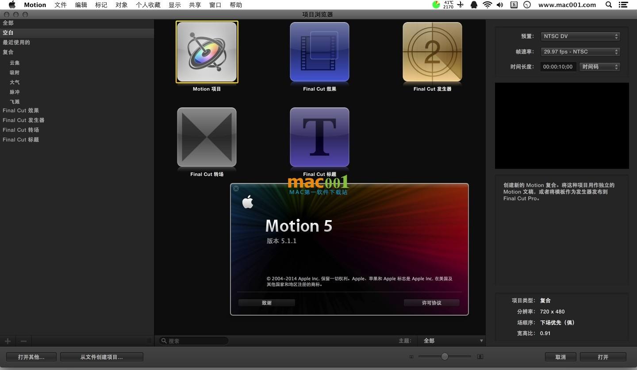Close the Motion 5 about dialog

coord(236,188)
